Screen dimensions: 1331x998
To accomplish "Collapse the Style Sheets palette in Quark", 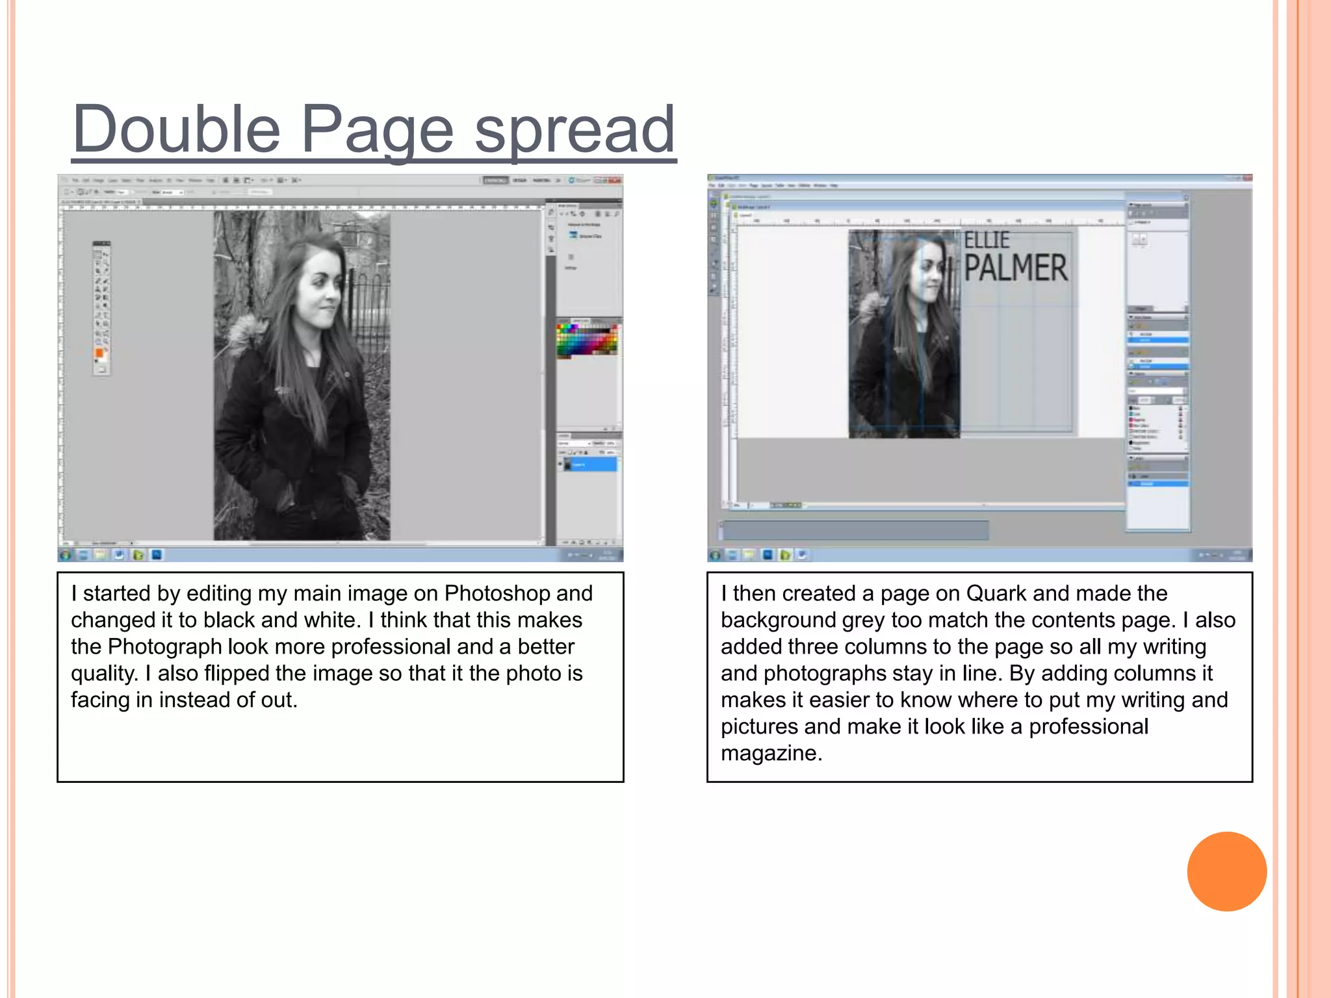I will click(x=1132, y=317).
